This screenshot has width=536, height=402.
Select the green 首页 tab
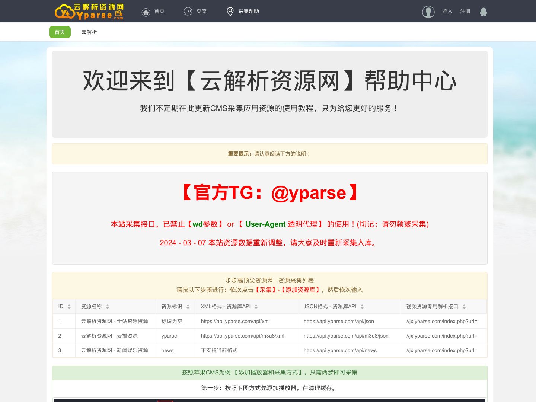60,32
